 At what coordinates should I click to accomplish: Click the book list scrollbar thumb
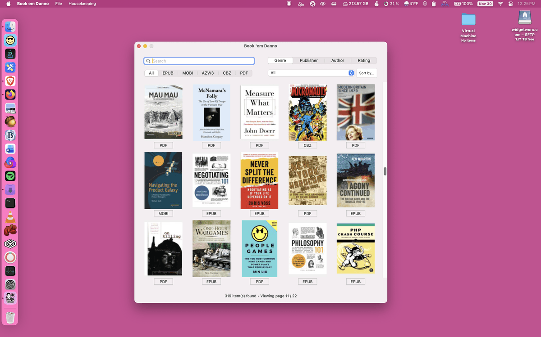(x=385, y=171)
